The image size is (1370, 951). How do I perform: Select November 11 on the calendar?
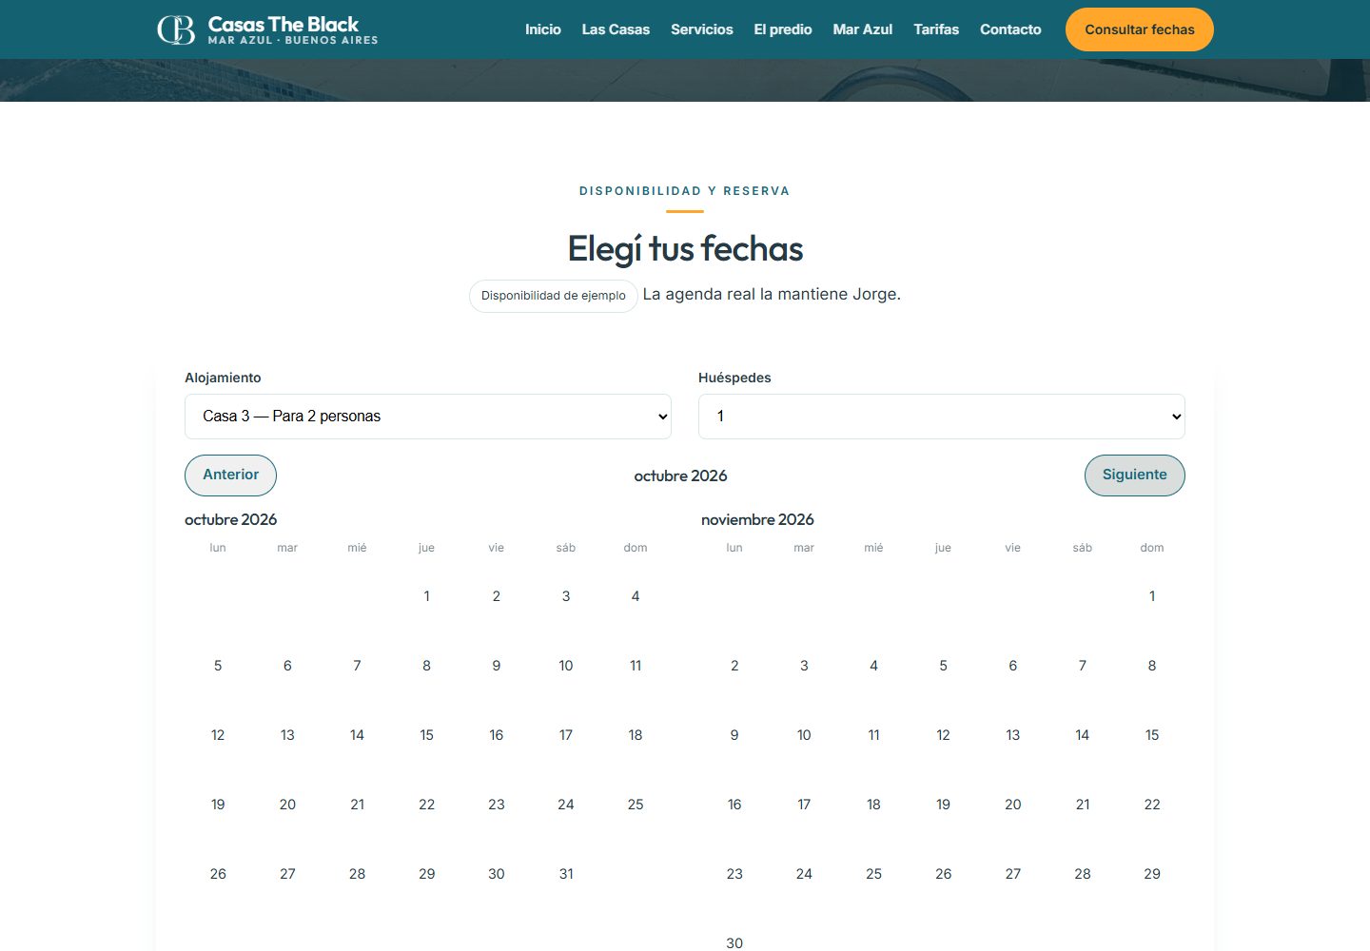873,735
